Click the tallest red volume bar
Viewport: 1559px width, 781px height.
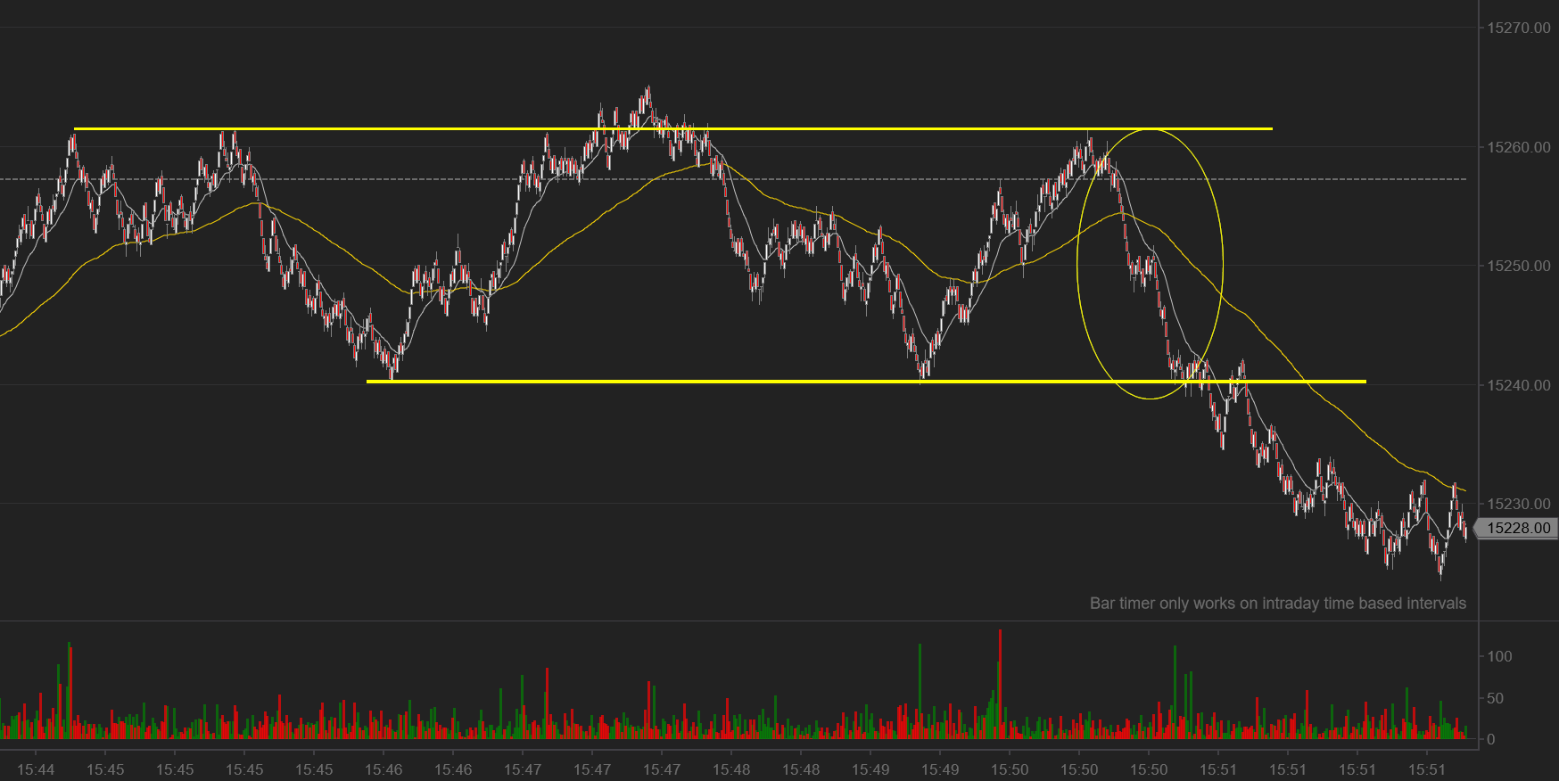click(1000, 683)
